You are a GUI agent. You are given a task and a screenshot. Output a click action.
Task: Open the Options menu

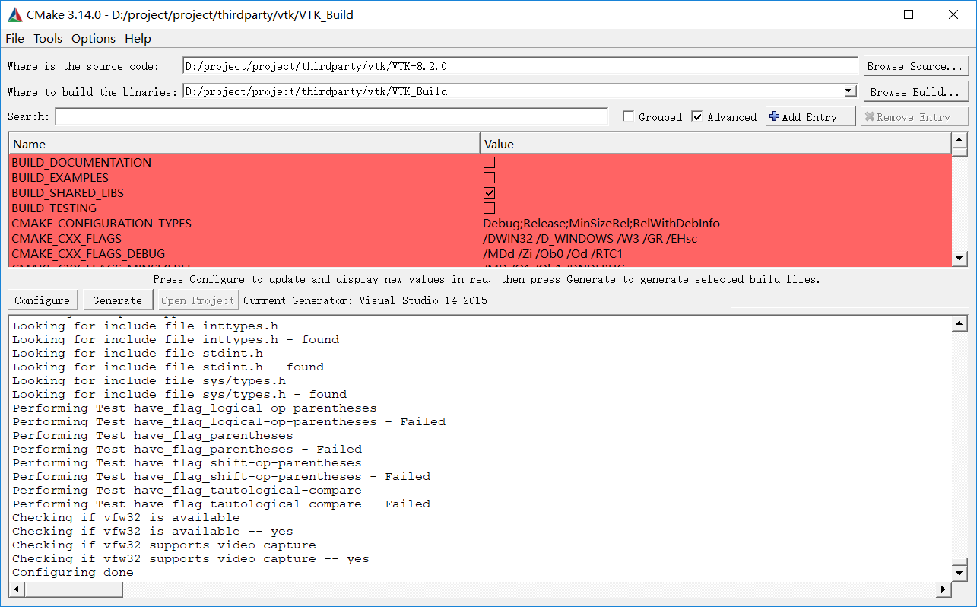pos(93,38)
